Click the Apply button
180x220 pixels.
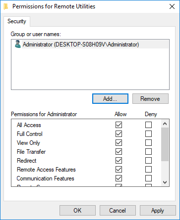[x=158, y=211]
